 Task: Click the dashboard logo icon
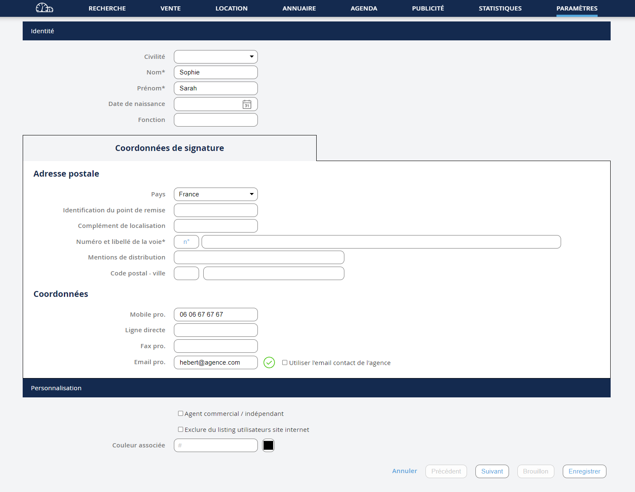pyautogui.click(x=45, y=8)
